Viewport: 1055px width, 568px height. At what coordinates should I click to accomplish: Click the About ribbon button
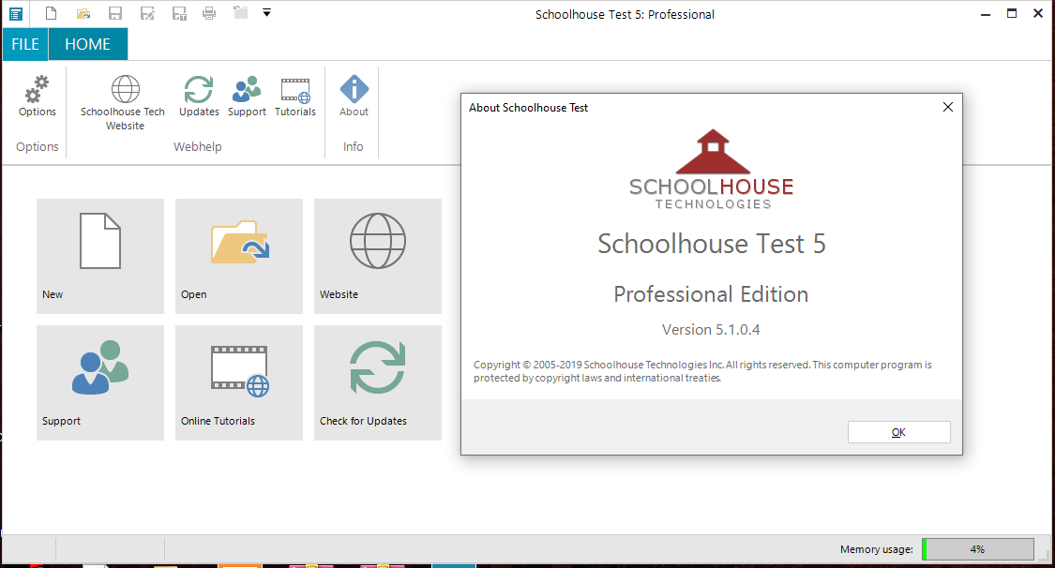354,97
